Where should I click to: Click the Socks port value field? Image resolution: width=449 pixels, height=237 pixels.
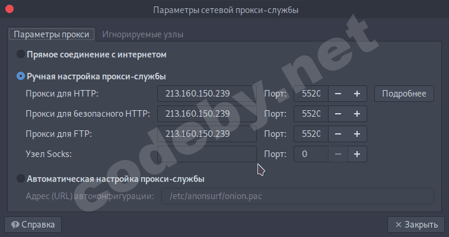point(311,154)
